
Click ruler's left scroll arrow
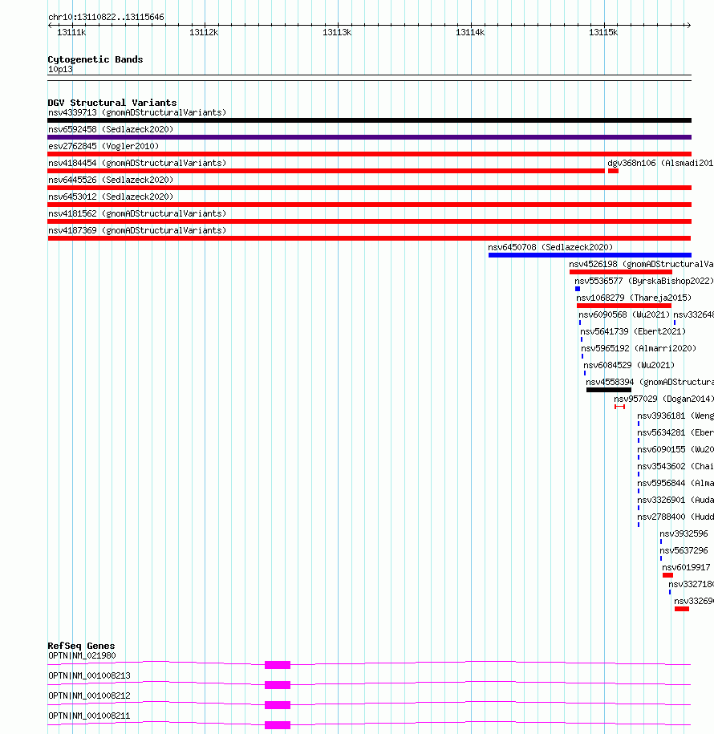coord(50,26)
